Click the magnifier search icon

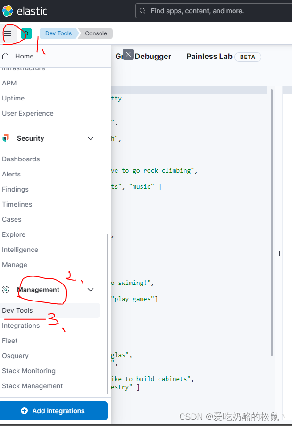click(x=142, y=11)
